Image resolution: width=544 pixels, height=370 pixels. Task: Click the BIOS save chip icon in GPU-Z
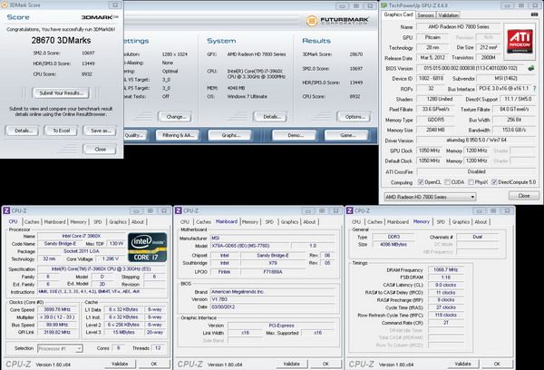[x=531, y=68]
